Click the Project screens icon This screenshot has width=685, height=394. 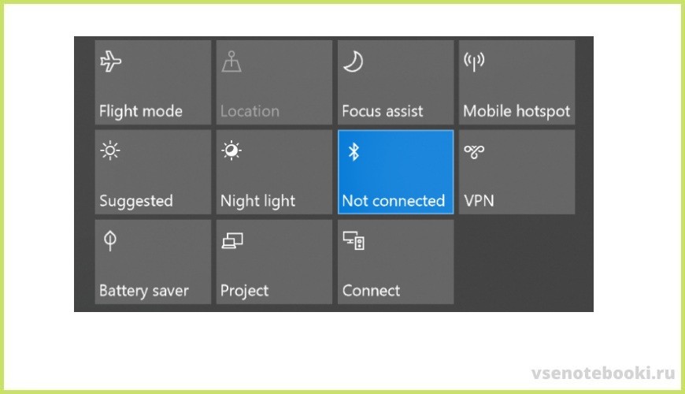point(231,242)
